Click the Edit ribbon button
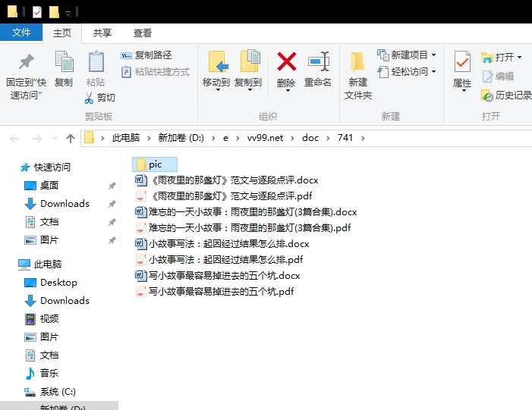The height and width of the screenshot is (410, 532). [x=498, y=77]
